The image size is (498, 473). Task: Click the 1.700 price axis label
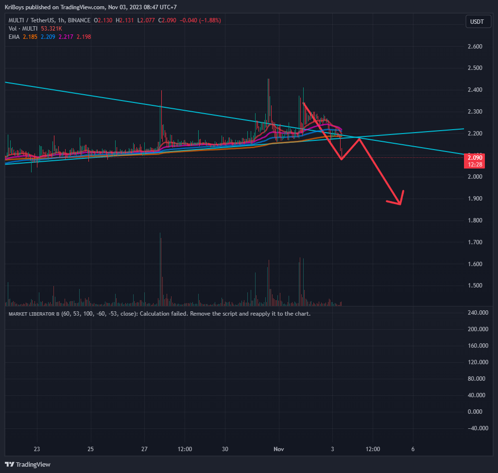pos(475,242)
